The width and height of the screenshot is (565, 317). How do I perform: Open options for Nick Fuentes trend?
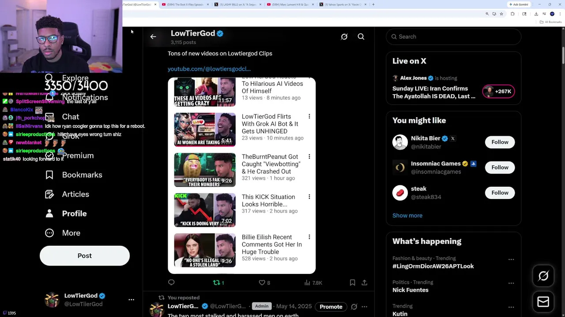coord(511,283)
